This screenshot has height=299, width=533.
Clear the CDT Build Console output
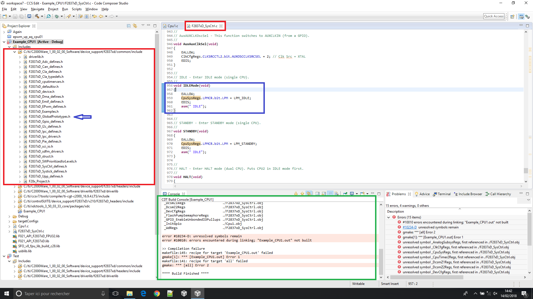coord(336,194)
